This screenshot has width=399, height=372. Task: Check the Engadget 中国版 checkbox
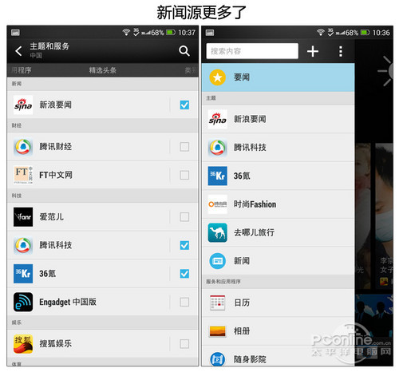[x=184, y=302]
